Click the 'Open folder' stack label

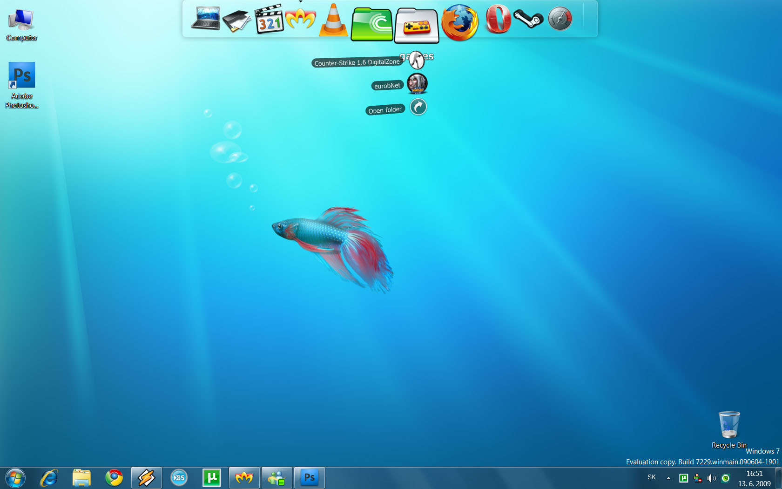coord(385,110)
